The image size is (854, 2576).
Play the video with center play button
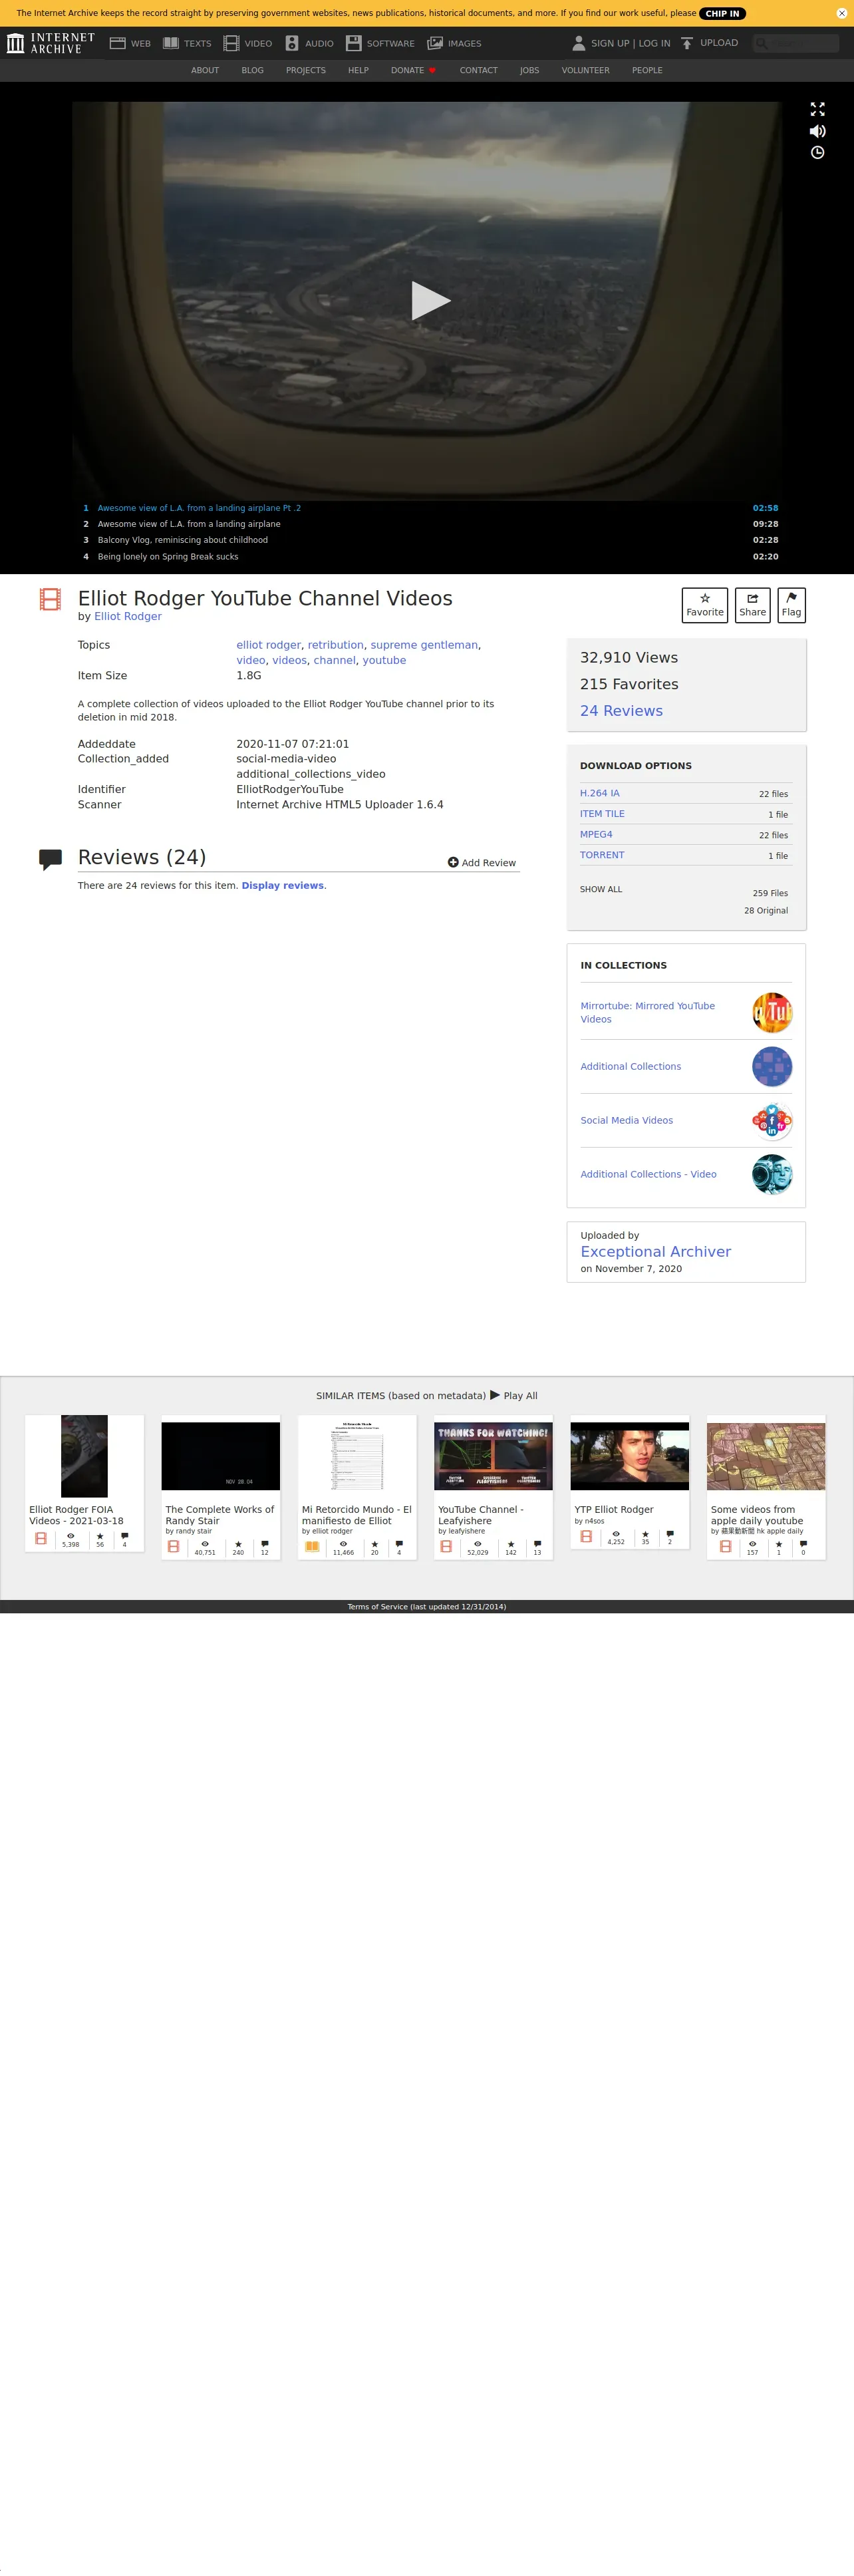[430, 300]
